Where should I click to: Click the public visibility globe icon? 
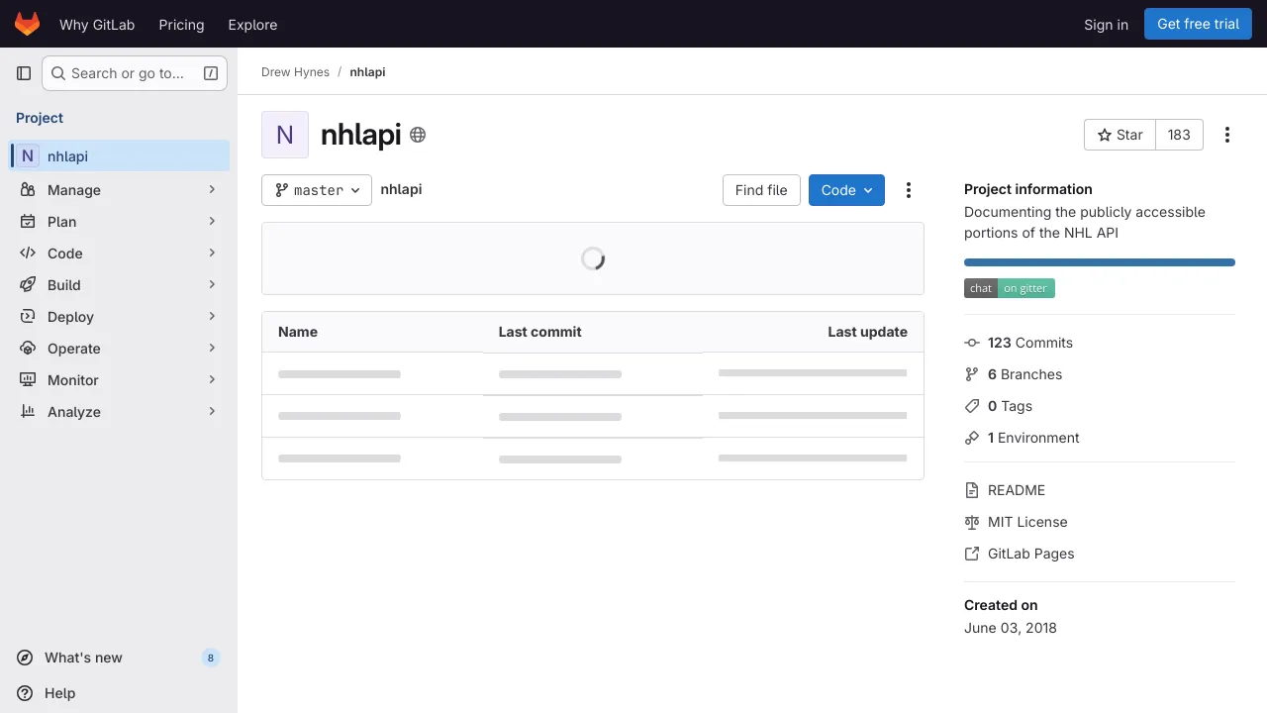[418, 135]
